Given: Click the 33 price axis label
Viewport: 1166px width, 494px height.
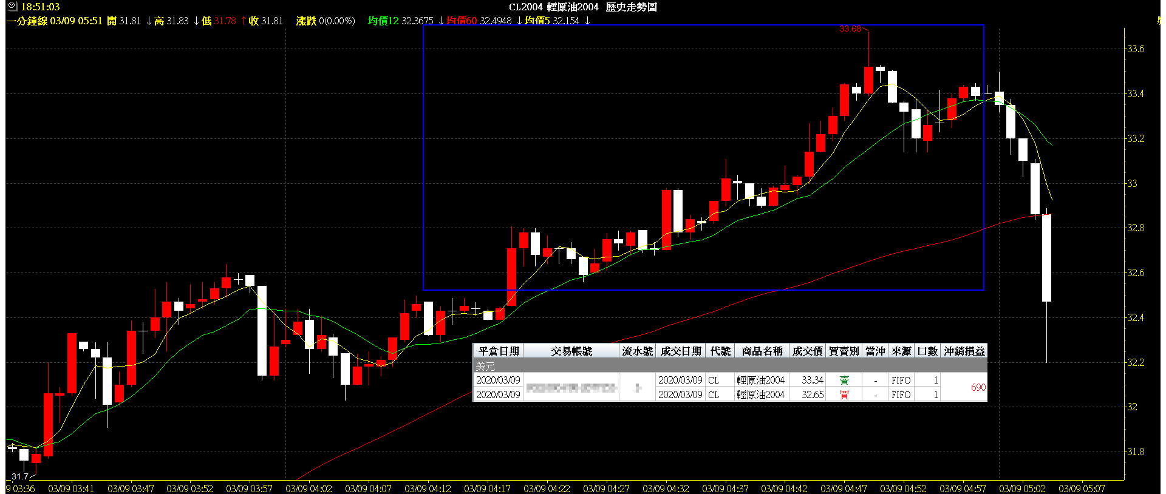Looking at the screenshot, I should pyautogui.click(x=1132, y=183).
